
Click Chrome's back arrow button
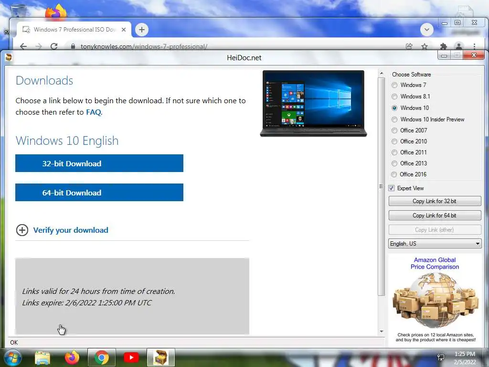click(23, 46)
